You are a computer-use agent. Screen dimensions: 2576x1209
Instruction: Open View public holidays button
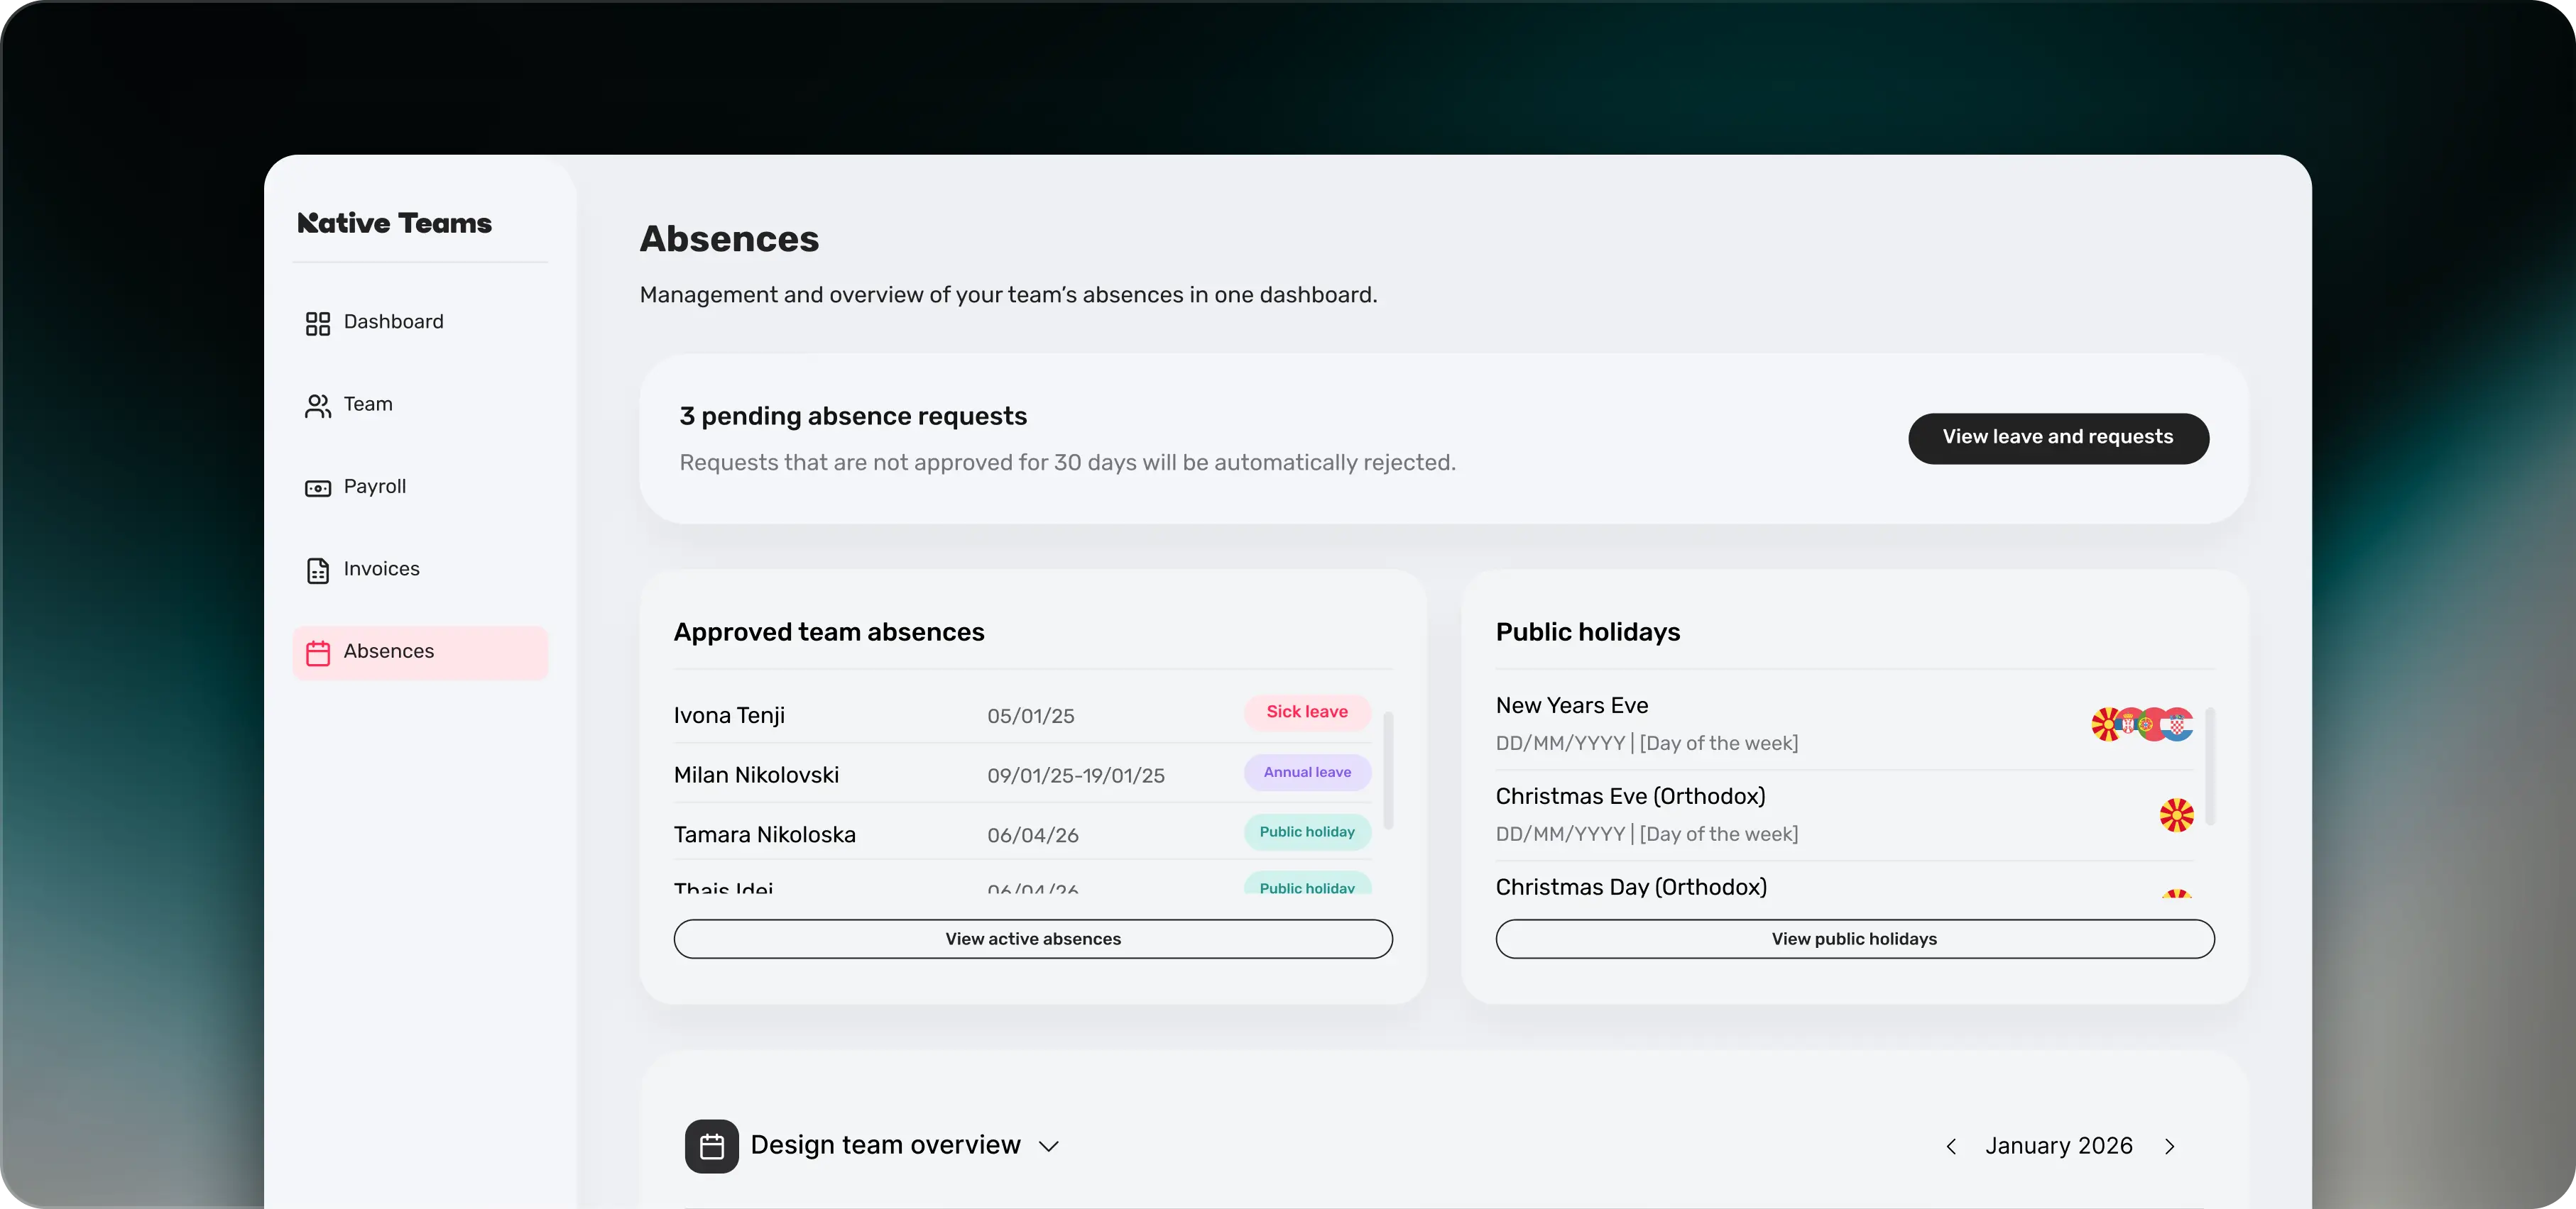pyautogui.click(x=1854, y=938)
